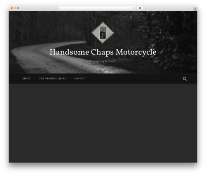Open a new browser tab with plus
Viewport: 206px width, 175px height.
tap(195, 9)
